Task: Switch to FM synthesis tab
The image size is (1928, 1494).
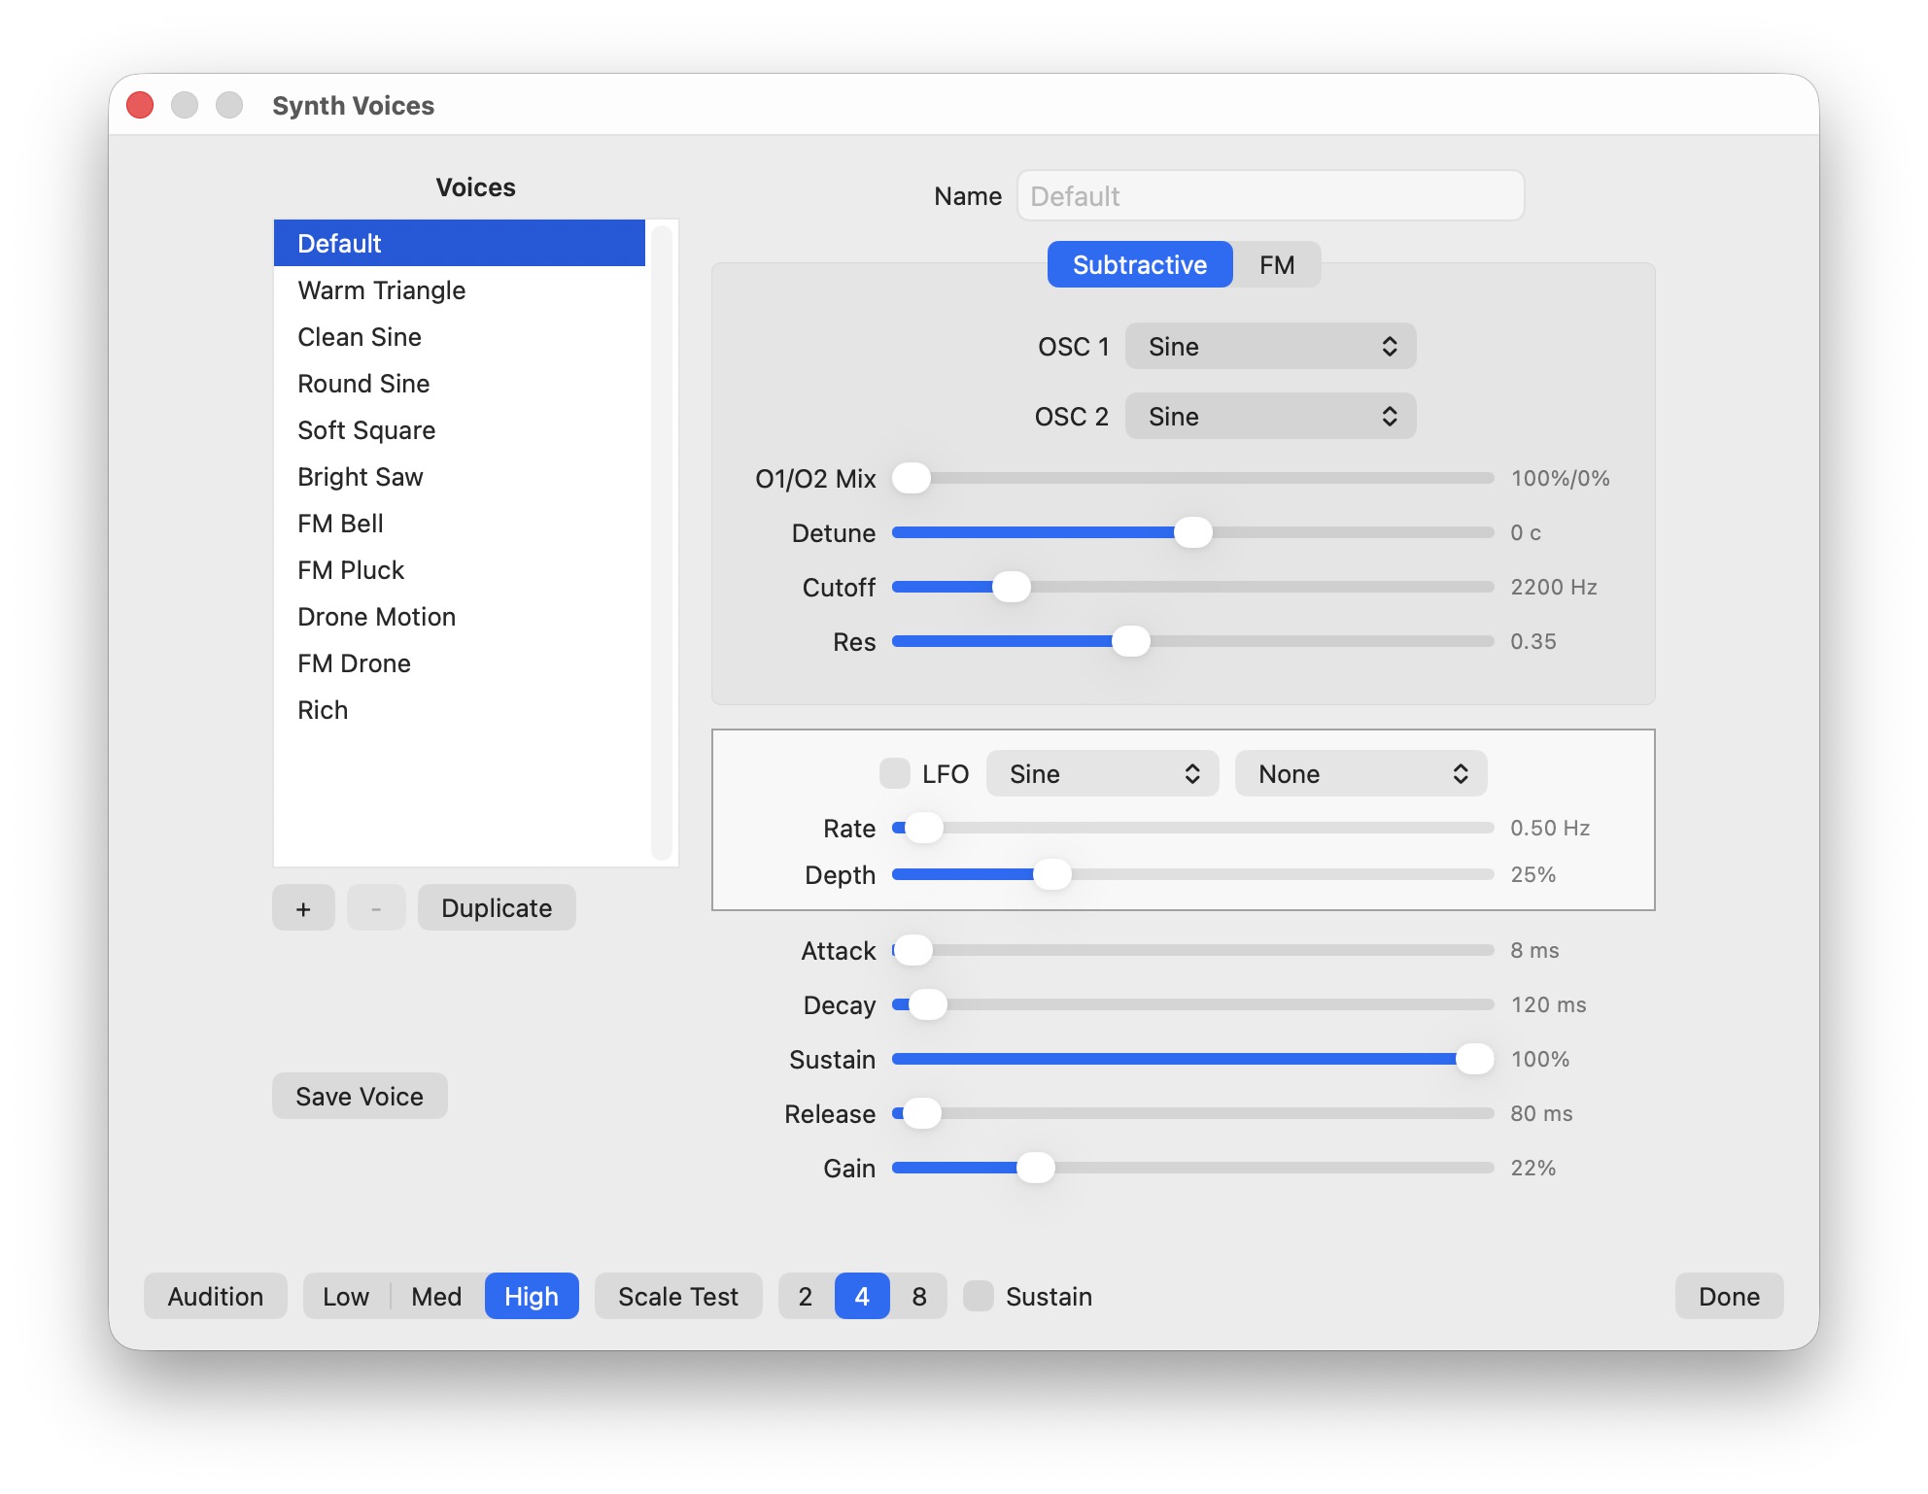Action: click(x=1277, y=264)
